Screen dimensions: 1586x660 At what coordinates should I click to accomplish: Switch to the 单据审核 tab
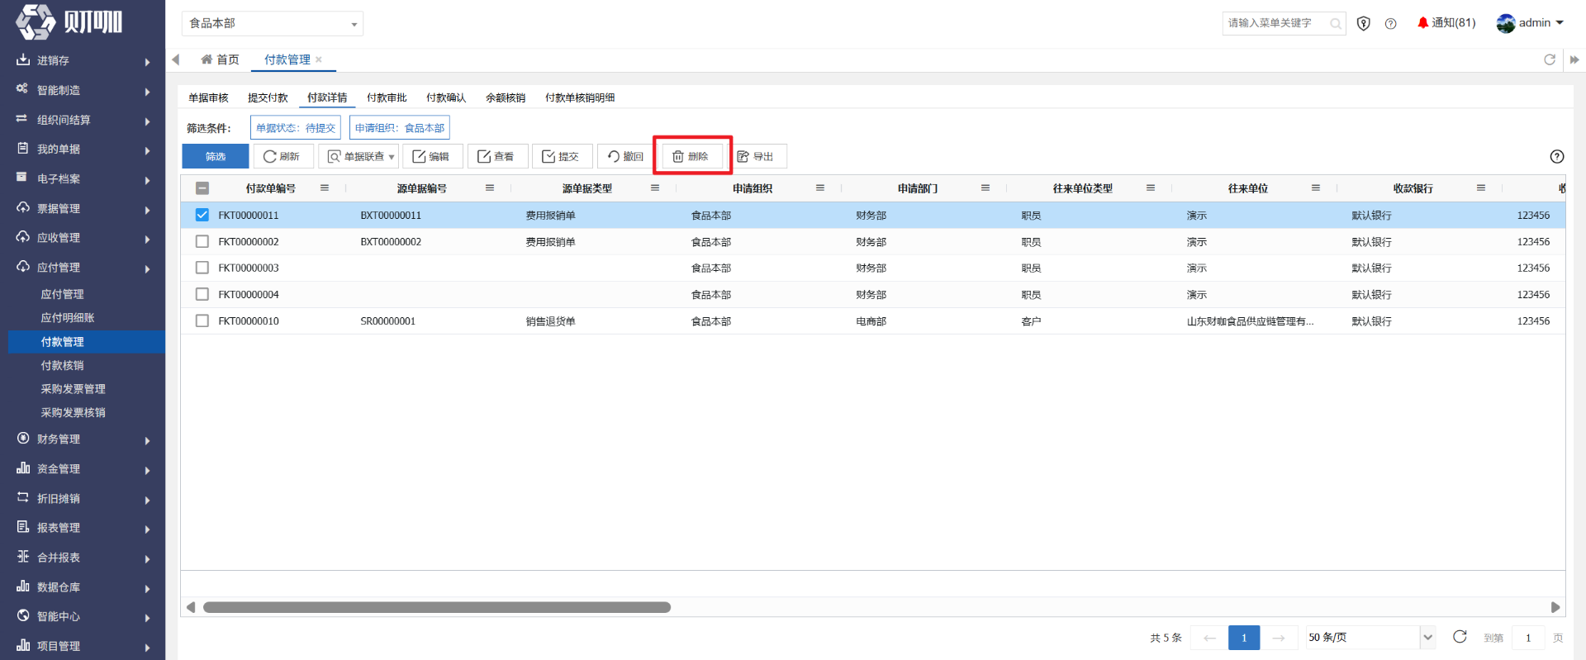[x=208, y=97]
